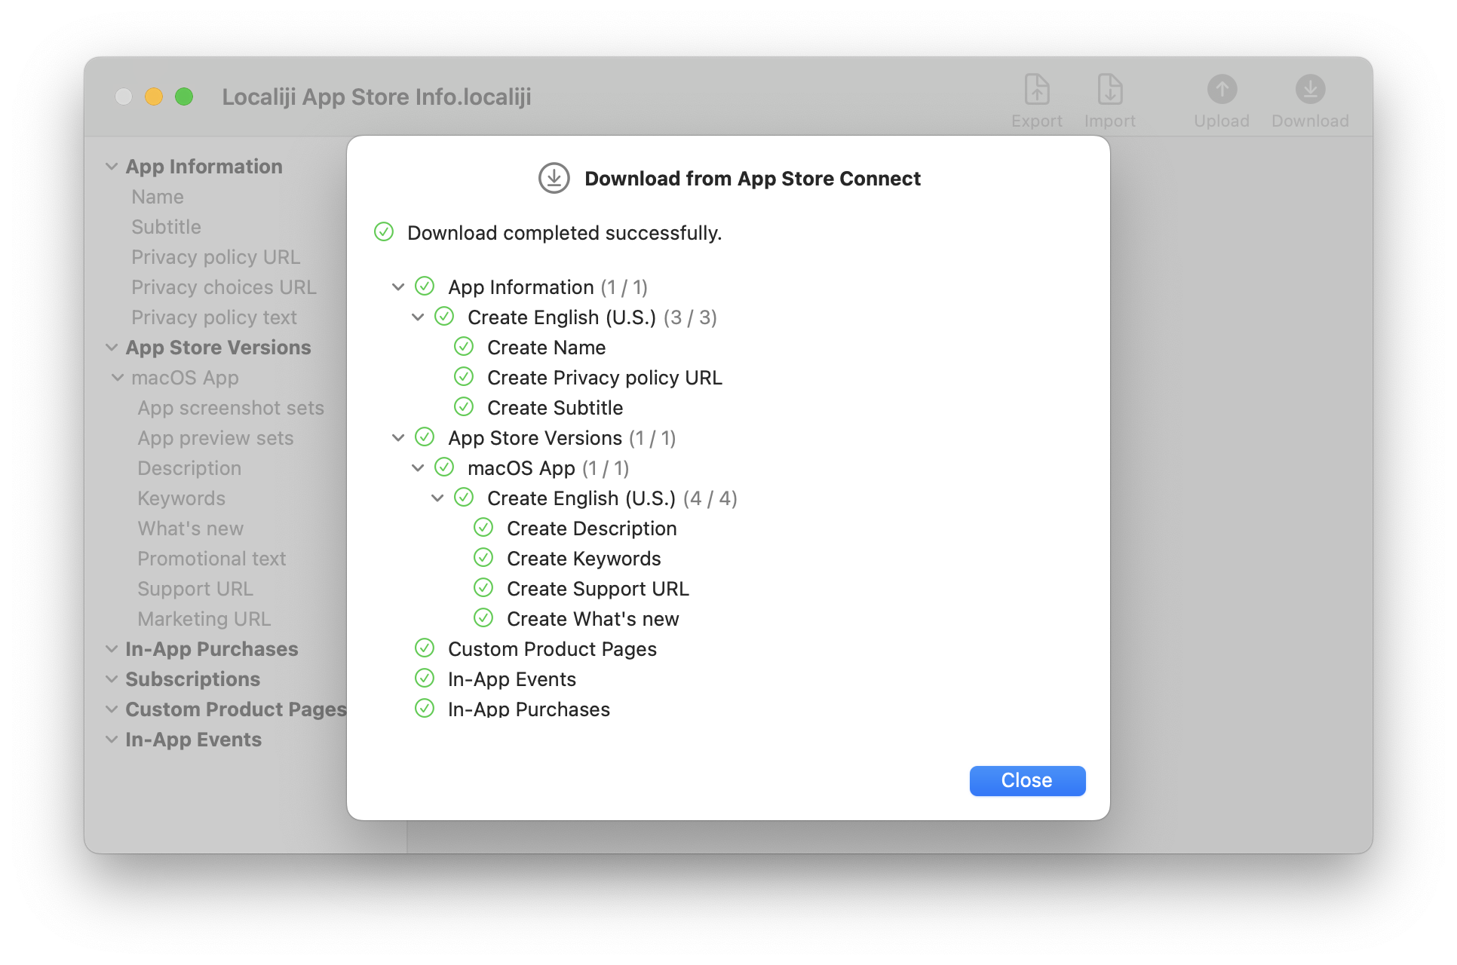This screenshot has width=1457, height=965.
Task: Select What's new in the sidebar
Action: pos(191,528)
